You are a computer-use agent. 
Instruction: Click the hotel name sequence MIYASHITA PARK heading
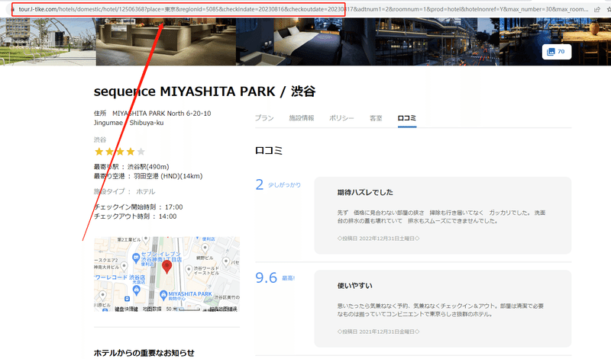point(205,91)
